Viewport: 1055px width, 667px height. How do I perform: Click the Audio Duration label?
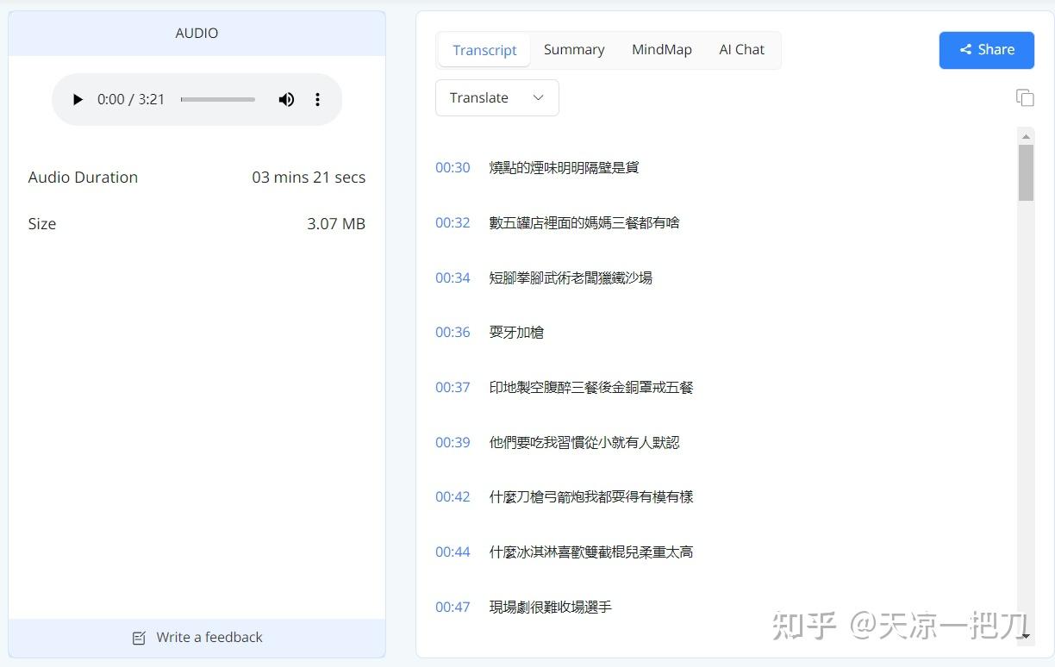[83, 178]
